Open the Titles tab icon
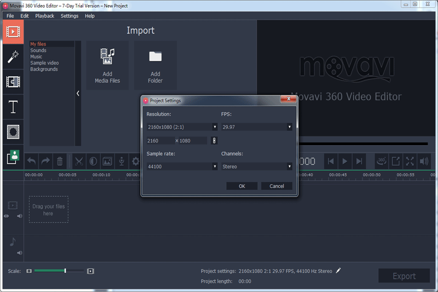This screenshot has height=292, width=438. [13, 107]
